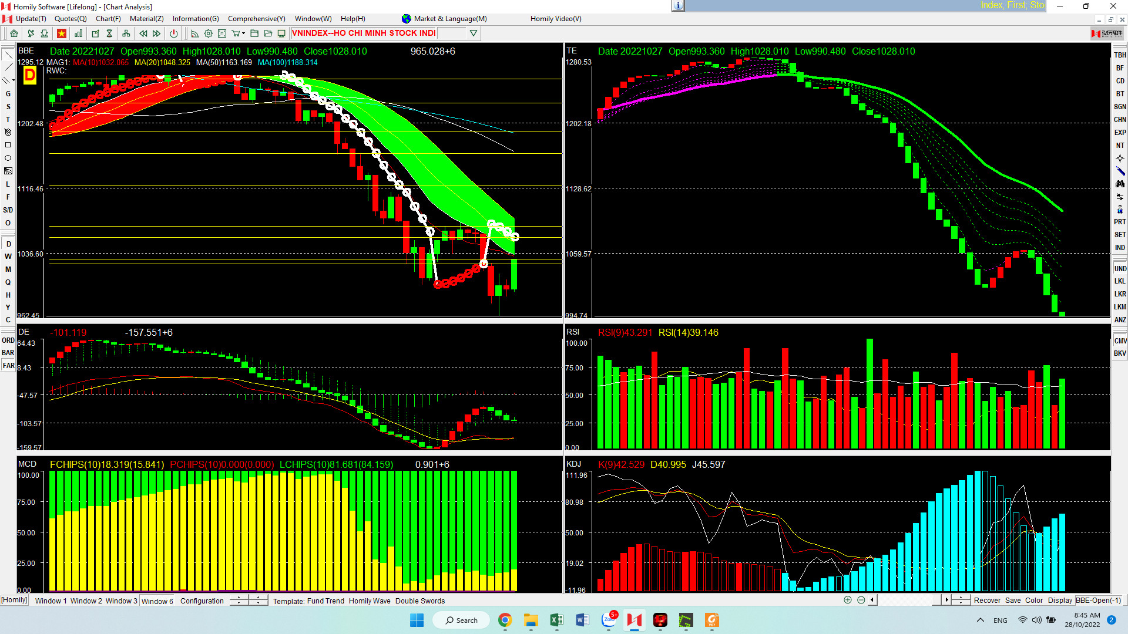Click the shopping cart toolbar icon
Image resolution: width=1128 pixels, height=634 pixels.
[x=236, y=33]
